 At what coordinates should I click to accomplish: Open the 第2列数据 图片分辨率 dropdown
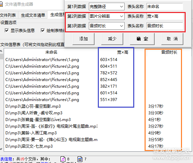(x=107, y=16)
